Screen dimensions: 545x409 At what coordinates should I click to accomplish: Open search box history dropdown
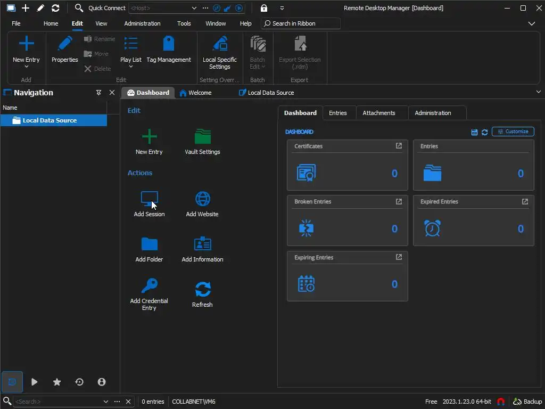point(106,402)
